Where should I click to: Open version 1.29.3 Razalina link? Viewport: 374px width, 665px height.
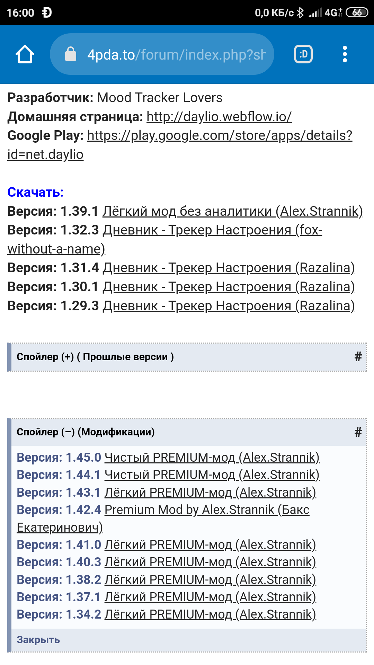229,306
